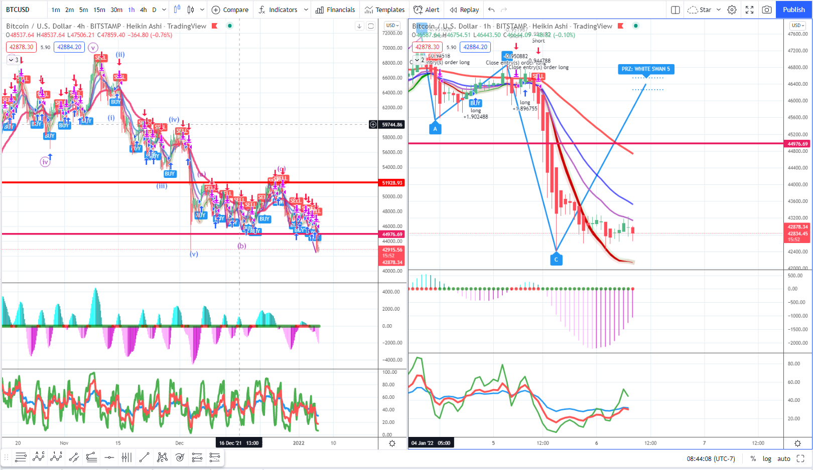813x470 pixels.
Task: Enter fullscreen mode
Action: tap(750, 10)
